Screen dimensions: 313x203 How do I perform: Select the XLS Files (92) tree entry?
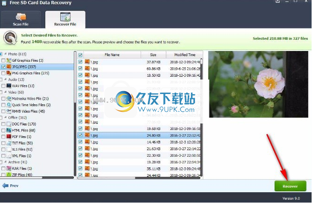coord(22,150)
